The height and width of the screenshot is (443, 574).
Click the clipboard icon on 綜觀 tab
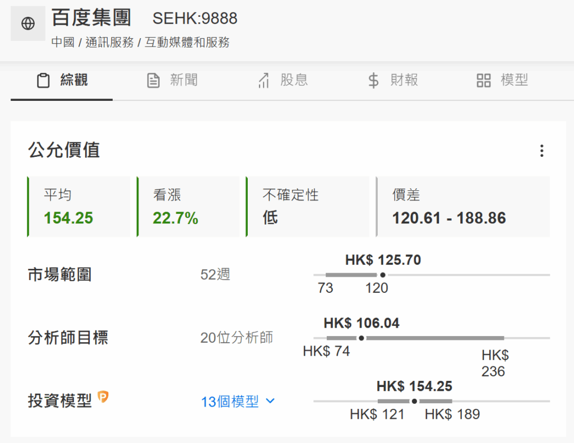tap(43, 81)
